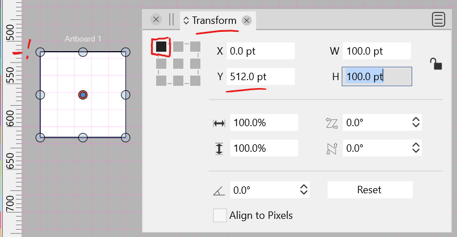
Task: Toggle the width-height proportion lock icon
Action: [436, 64]
